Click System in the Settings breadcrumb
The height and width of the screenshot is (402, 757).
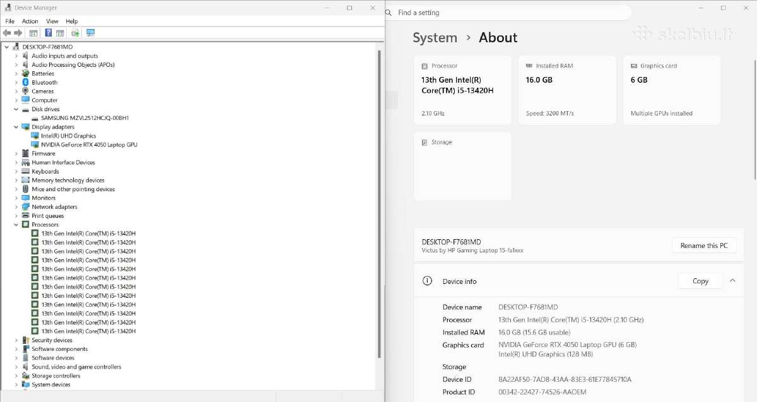point(435,37)
